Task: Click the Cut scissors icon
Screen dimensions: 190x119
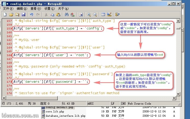Action: 46,14
